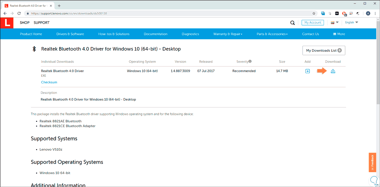Bookmark this page with the star icon
Viewport: 380px width, 187px height.
(x=314, y=14)
